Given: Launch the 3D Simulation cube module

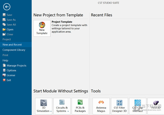Looking at the screenshot, I should coord(44,106).
